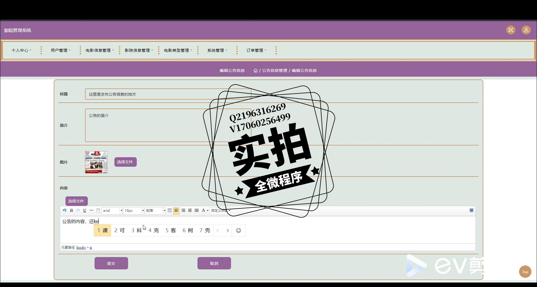The height and width of the screenshot is (287, 537).
Task: Go to next IME candidate page
Action: tap(228, 230)
